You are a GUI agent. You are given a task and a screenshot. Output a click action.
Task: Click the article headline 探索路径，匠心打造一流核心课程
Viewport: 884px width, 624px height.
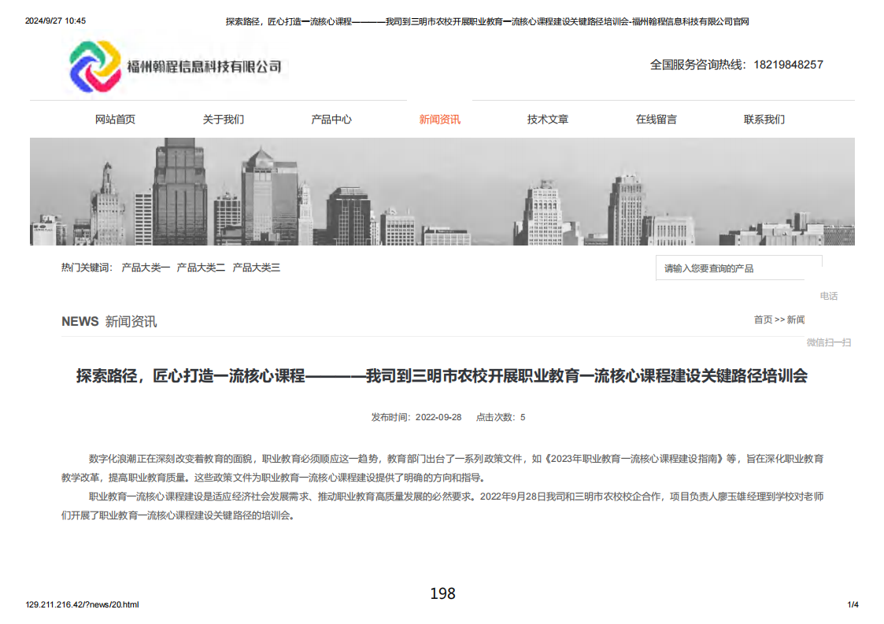(442, 376)
